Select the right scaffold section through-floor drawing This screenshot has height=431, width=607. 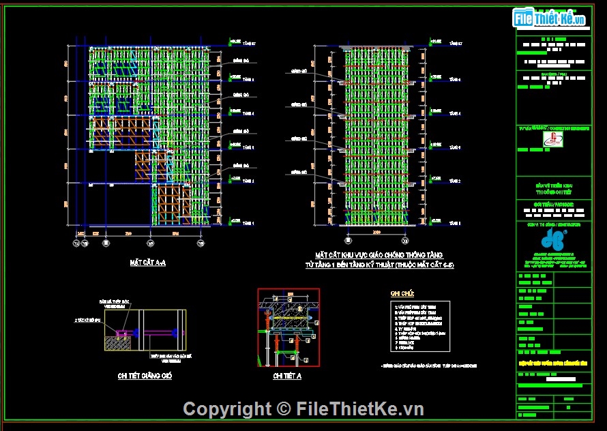point(376,135)
